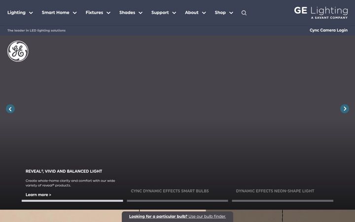Click progress bar under Cync Smart Bulbs
The height and width of the screenshot is (222, 355).
(177, 201)
